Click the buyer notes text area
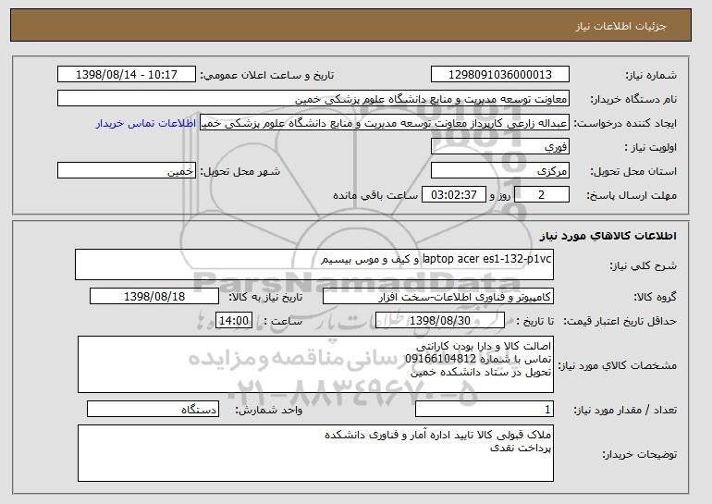This screenshot has height=504, width=712. click(315, 453)
